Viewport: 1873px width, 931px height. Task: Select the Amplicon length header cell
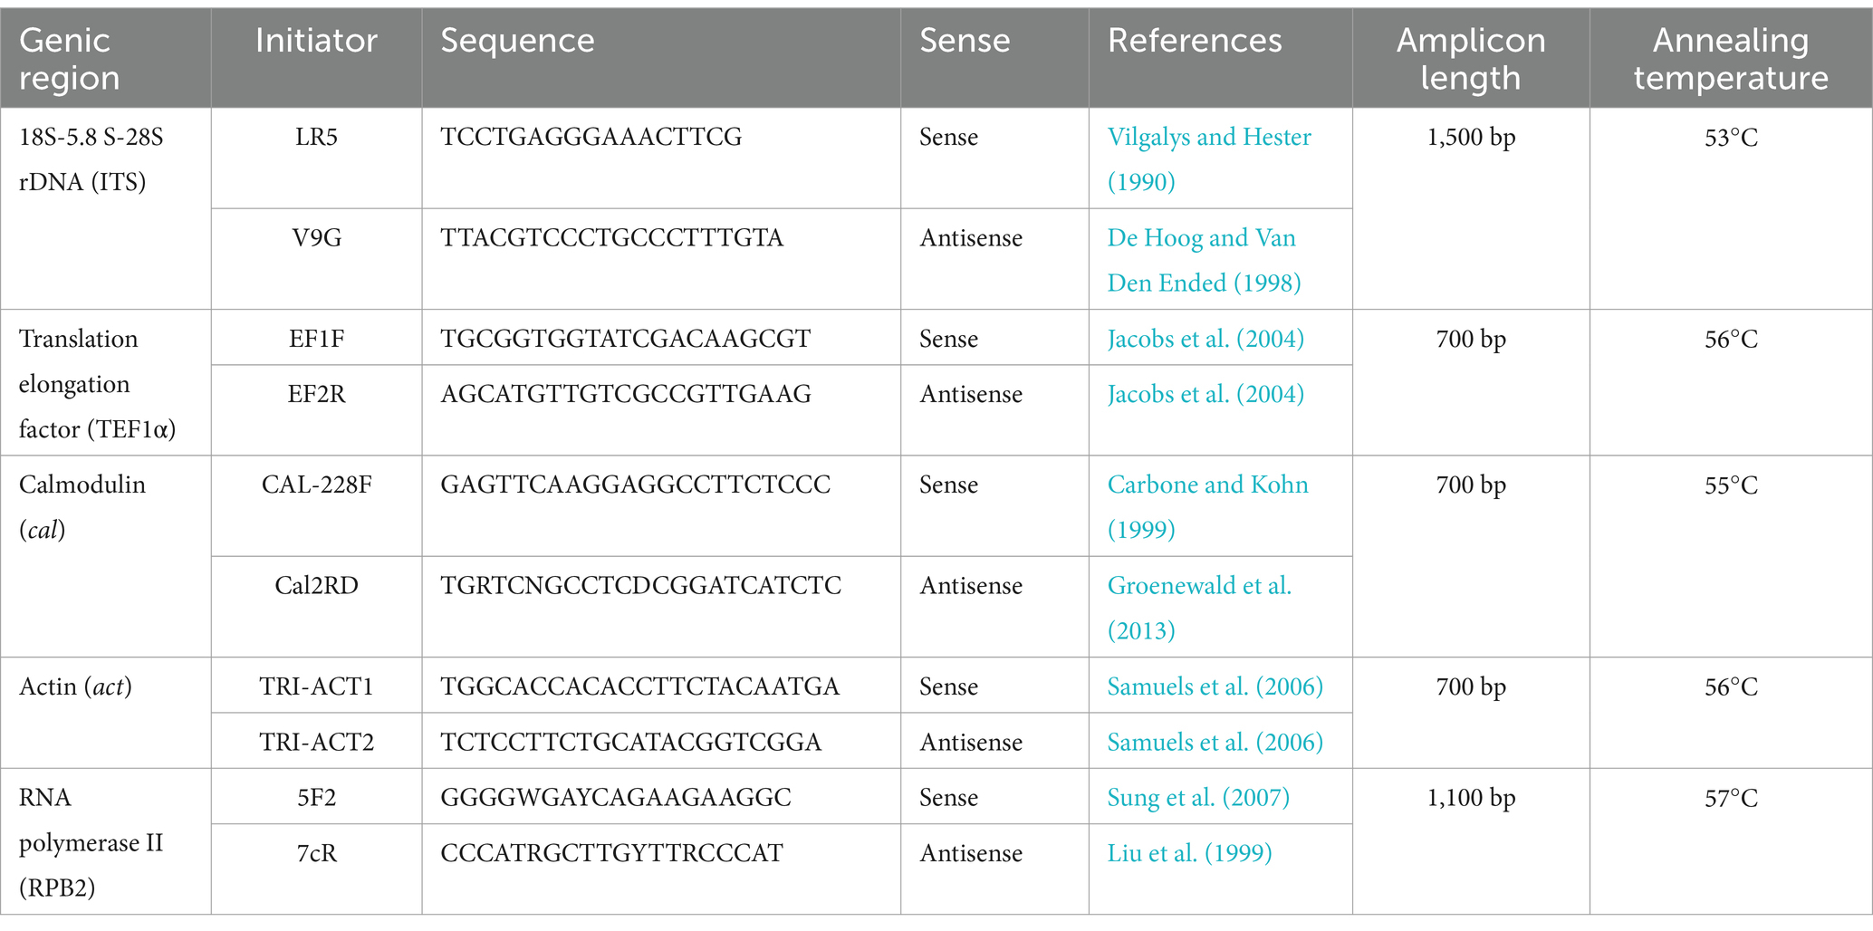click(1471, 58)
